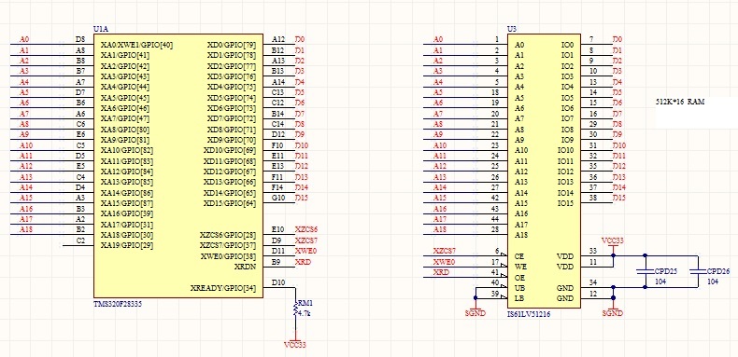
Task: Click the XRDN pin name in U1A
Action: pos(245,267)
